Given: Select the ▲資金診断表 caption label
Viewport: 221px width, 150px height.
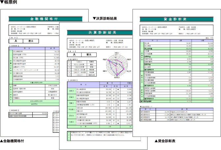Looking at the screenshot, I should click(165, 141).
